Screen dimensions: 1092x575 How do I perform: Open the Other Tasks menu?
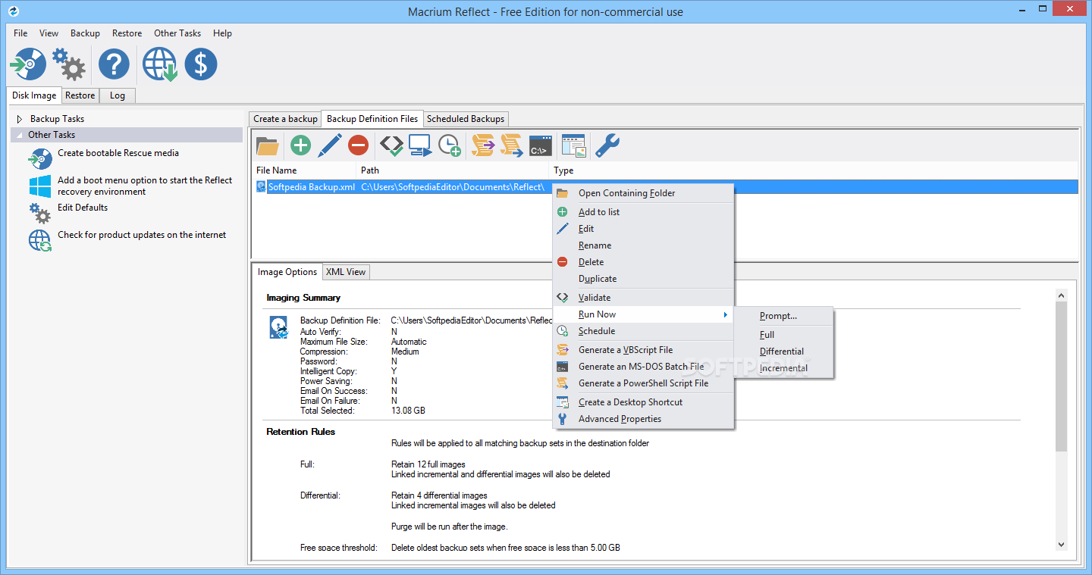click(177, 33)
